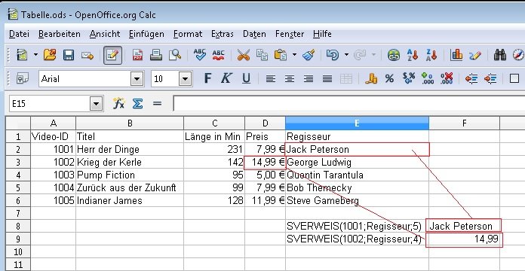Screen dimensions: 525x271
Task: Open the Datei menu
Action: pyautogui.click(x=19, y=34)
